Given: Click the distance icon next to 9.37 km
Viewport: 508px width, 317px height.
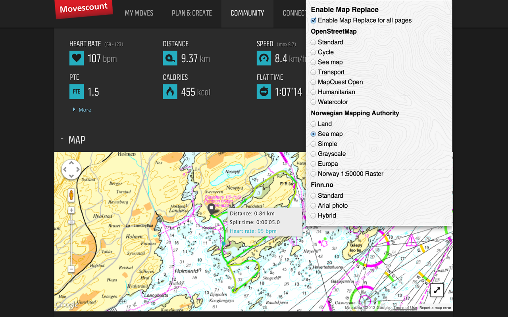Looking at the screenshot, I should pyautogui.click(x=170, y=58).
